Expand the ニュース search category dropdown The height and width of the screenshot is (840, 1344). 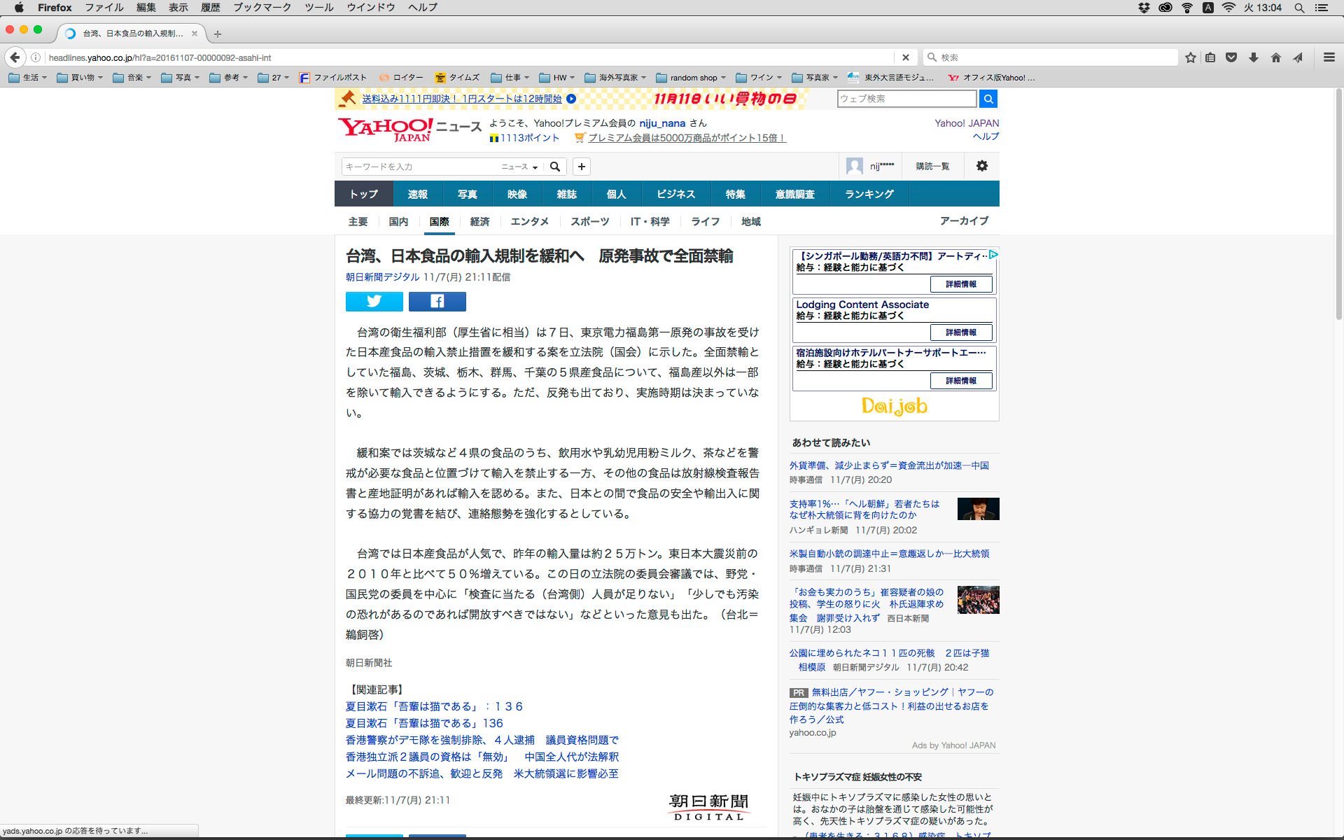pyautogui.click(x=519, y=167)
